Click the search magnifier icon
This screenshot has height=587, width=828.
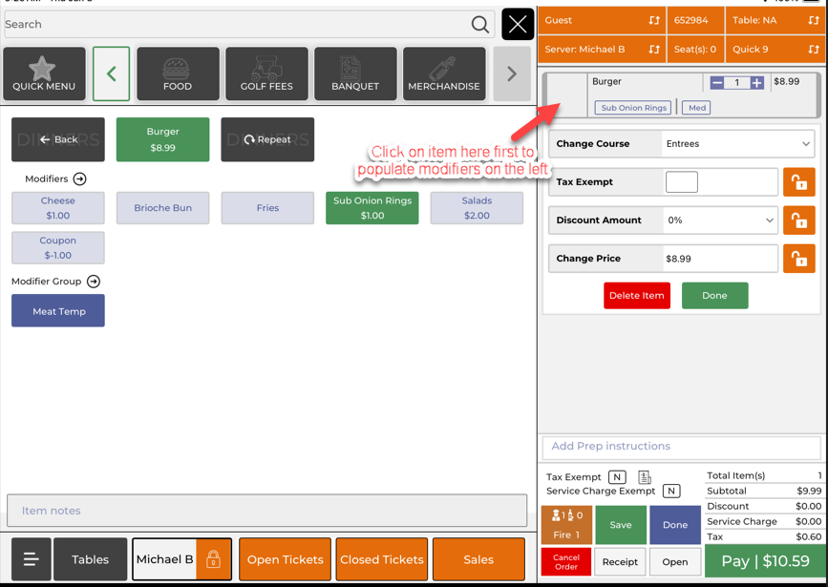point(479,25)
